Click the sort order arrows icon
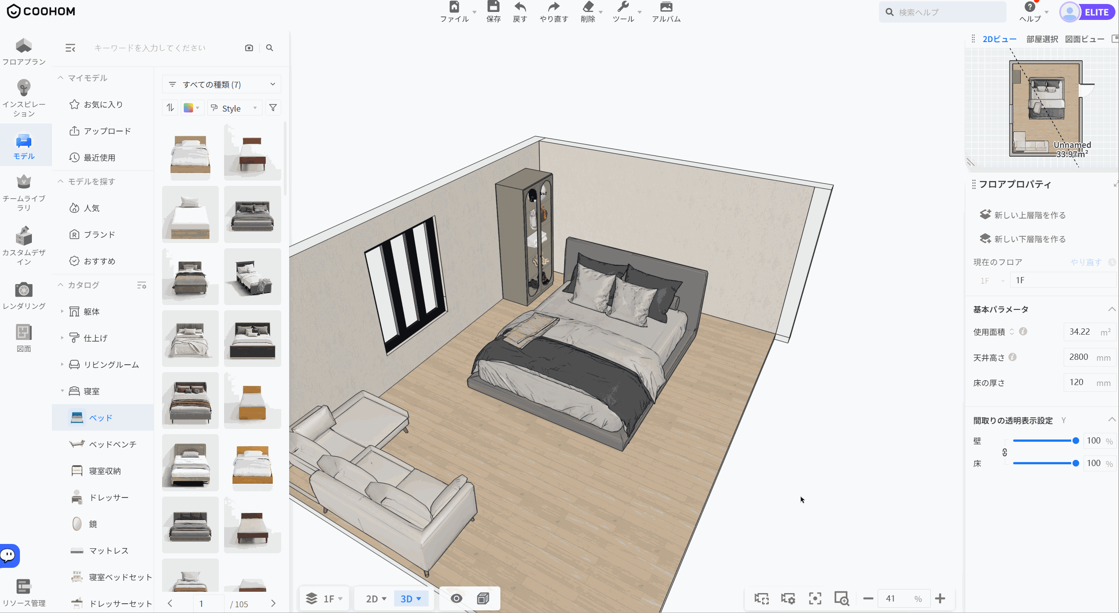This screenshot has width=1119, height=613. [170, 108]
